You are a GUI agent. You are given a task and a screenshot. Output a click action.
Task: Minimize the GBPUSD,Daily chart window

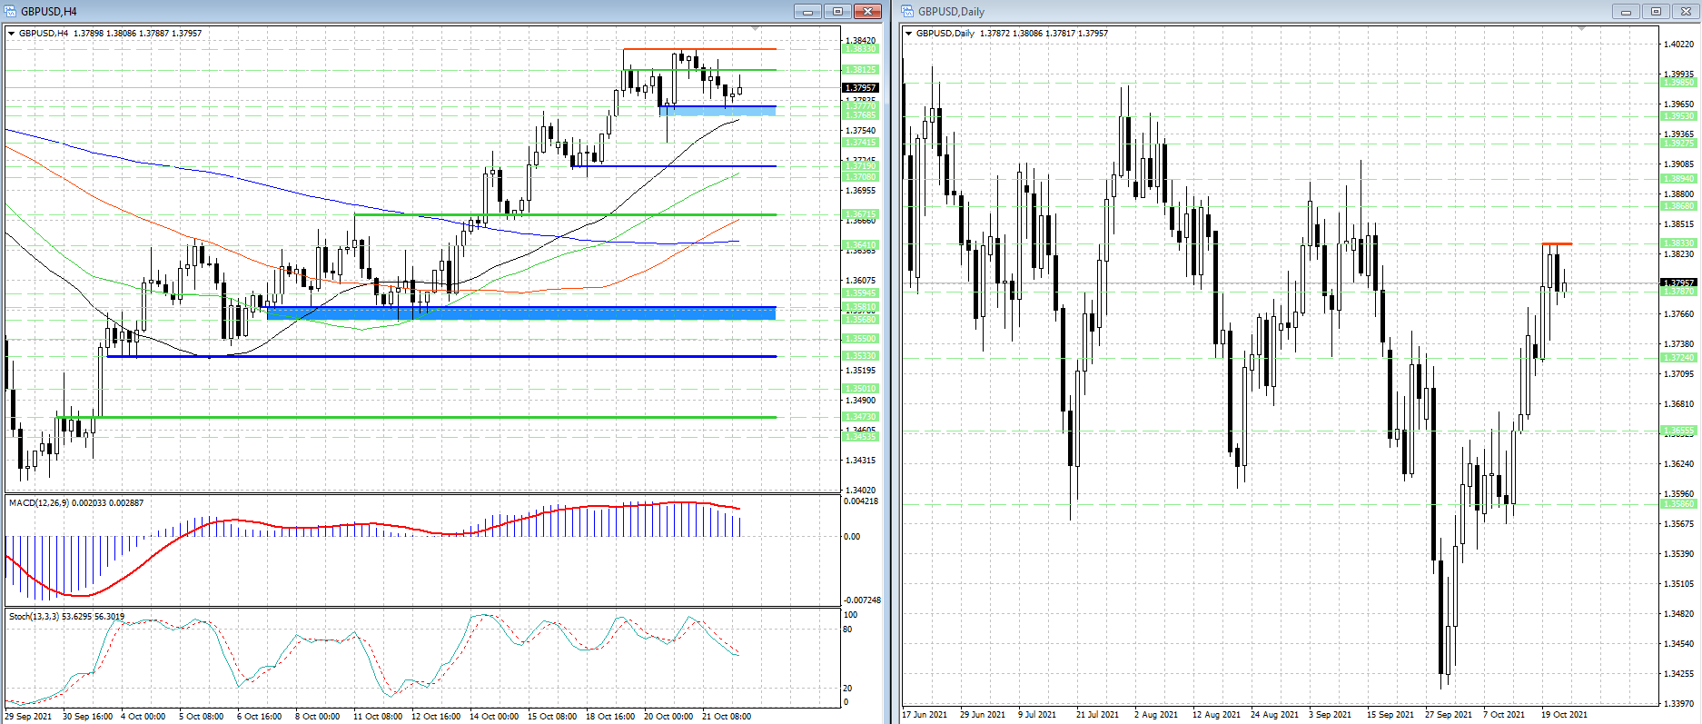click(1626, 11)
